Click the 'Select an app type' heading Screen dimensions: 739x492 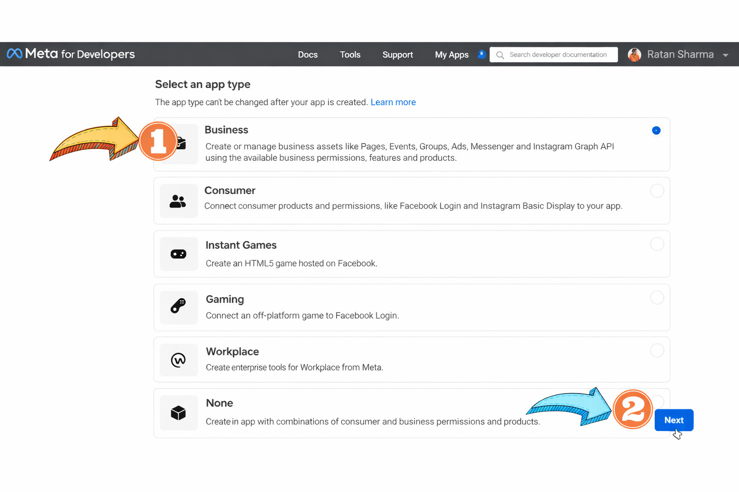tap(203, 85)
